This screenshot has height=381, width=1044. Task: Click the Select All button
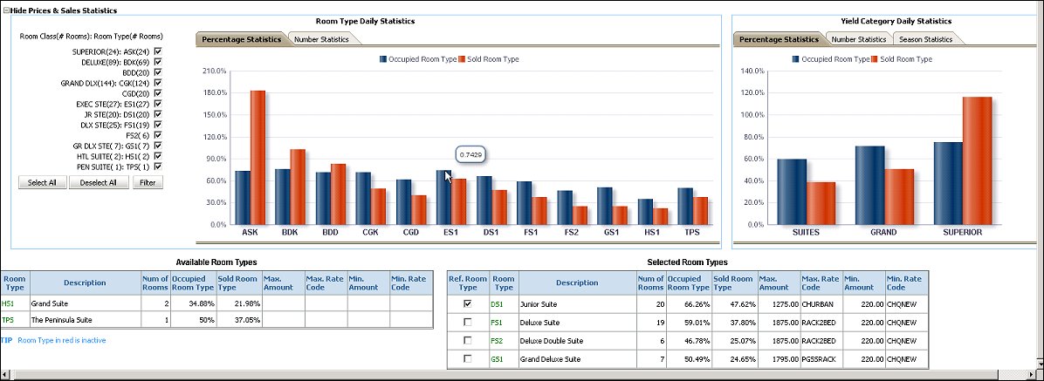click(x=42, y=182)
